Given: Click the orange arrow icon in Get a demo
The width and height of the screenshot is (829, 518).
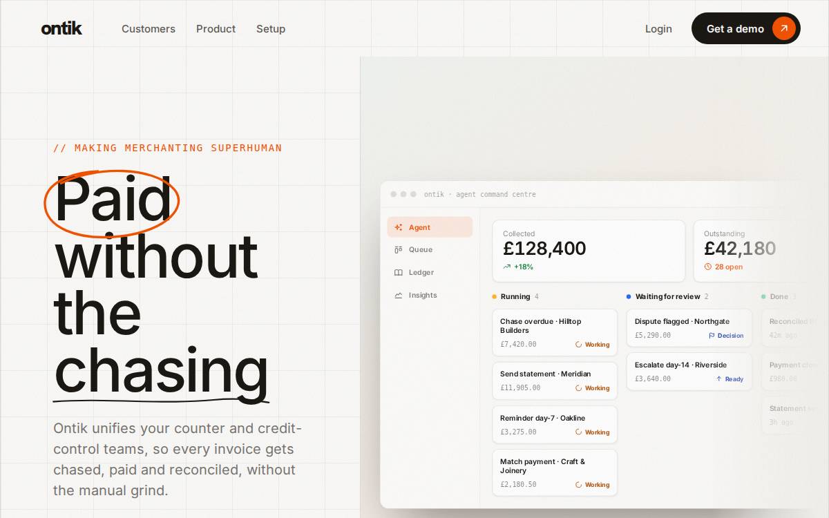Looking at the screenshot, I should point(784,28).
